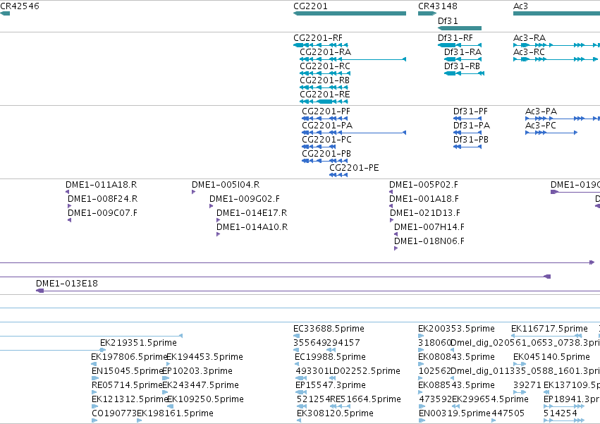The width and height of the screenshot is (600, 424).
Task: Click EST CO190773 label
Action: click(x=114, y=413)
